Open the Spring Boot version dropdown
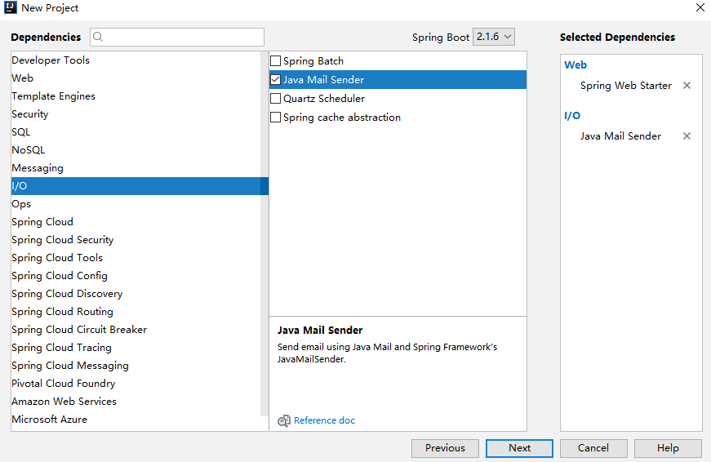Viewport: 711px width, 462px height. [x=494, y=37]
